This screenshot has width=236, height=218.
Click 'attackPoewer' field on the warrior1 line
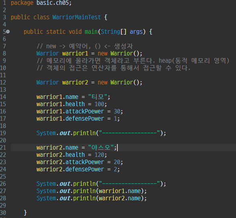point(85,111)
